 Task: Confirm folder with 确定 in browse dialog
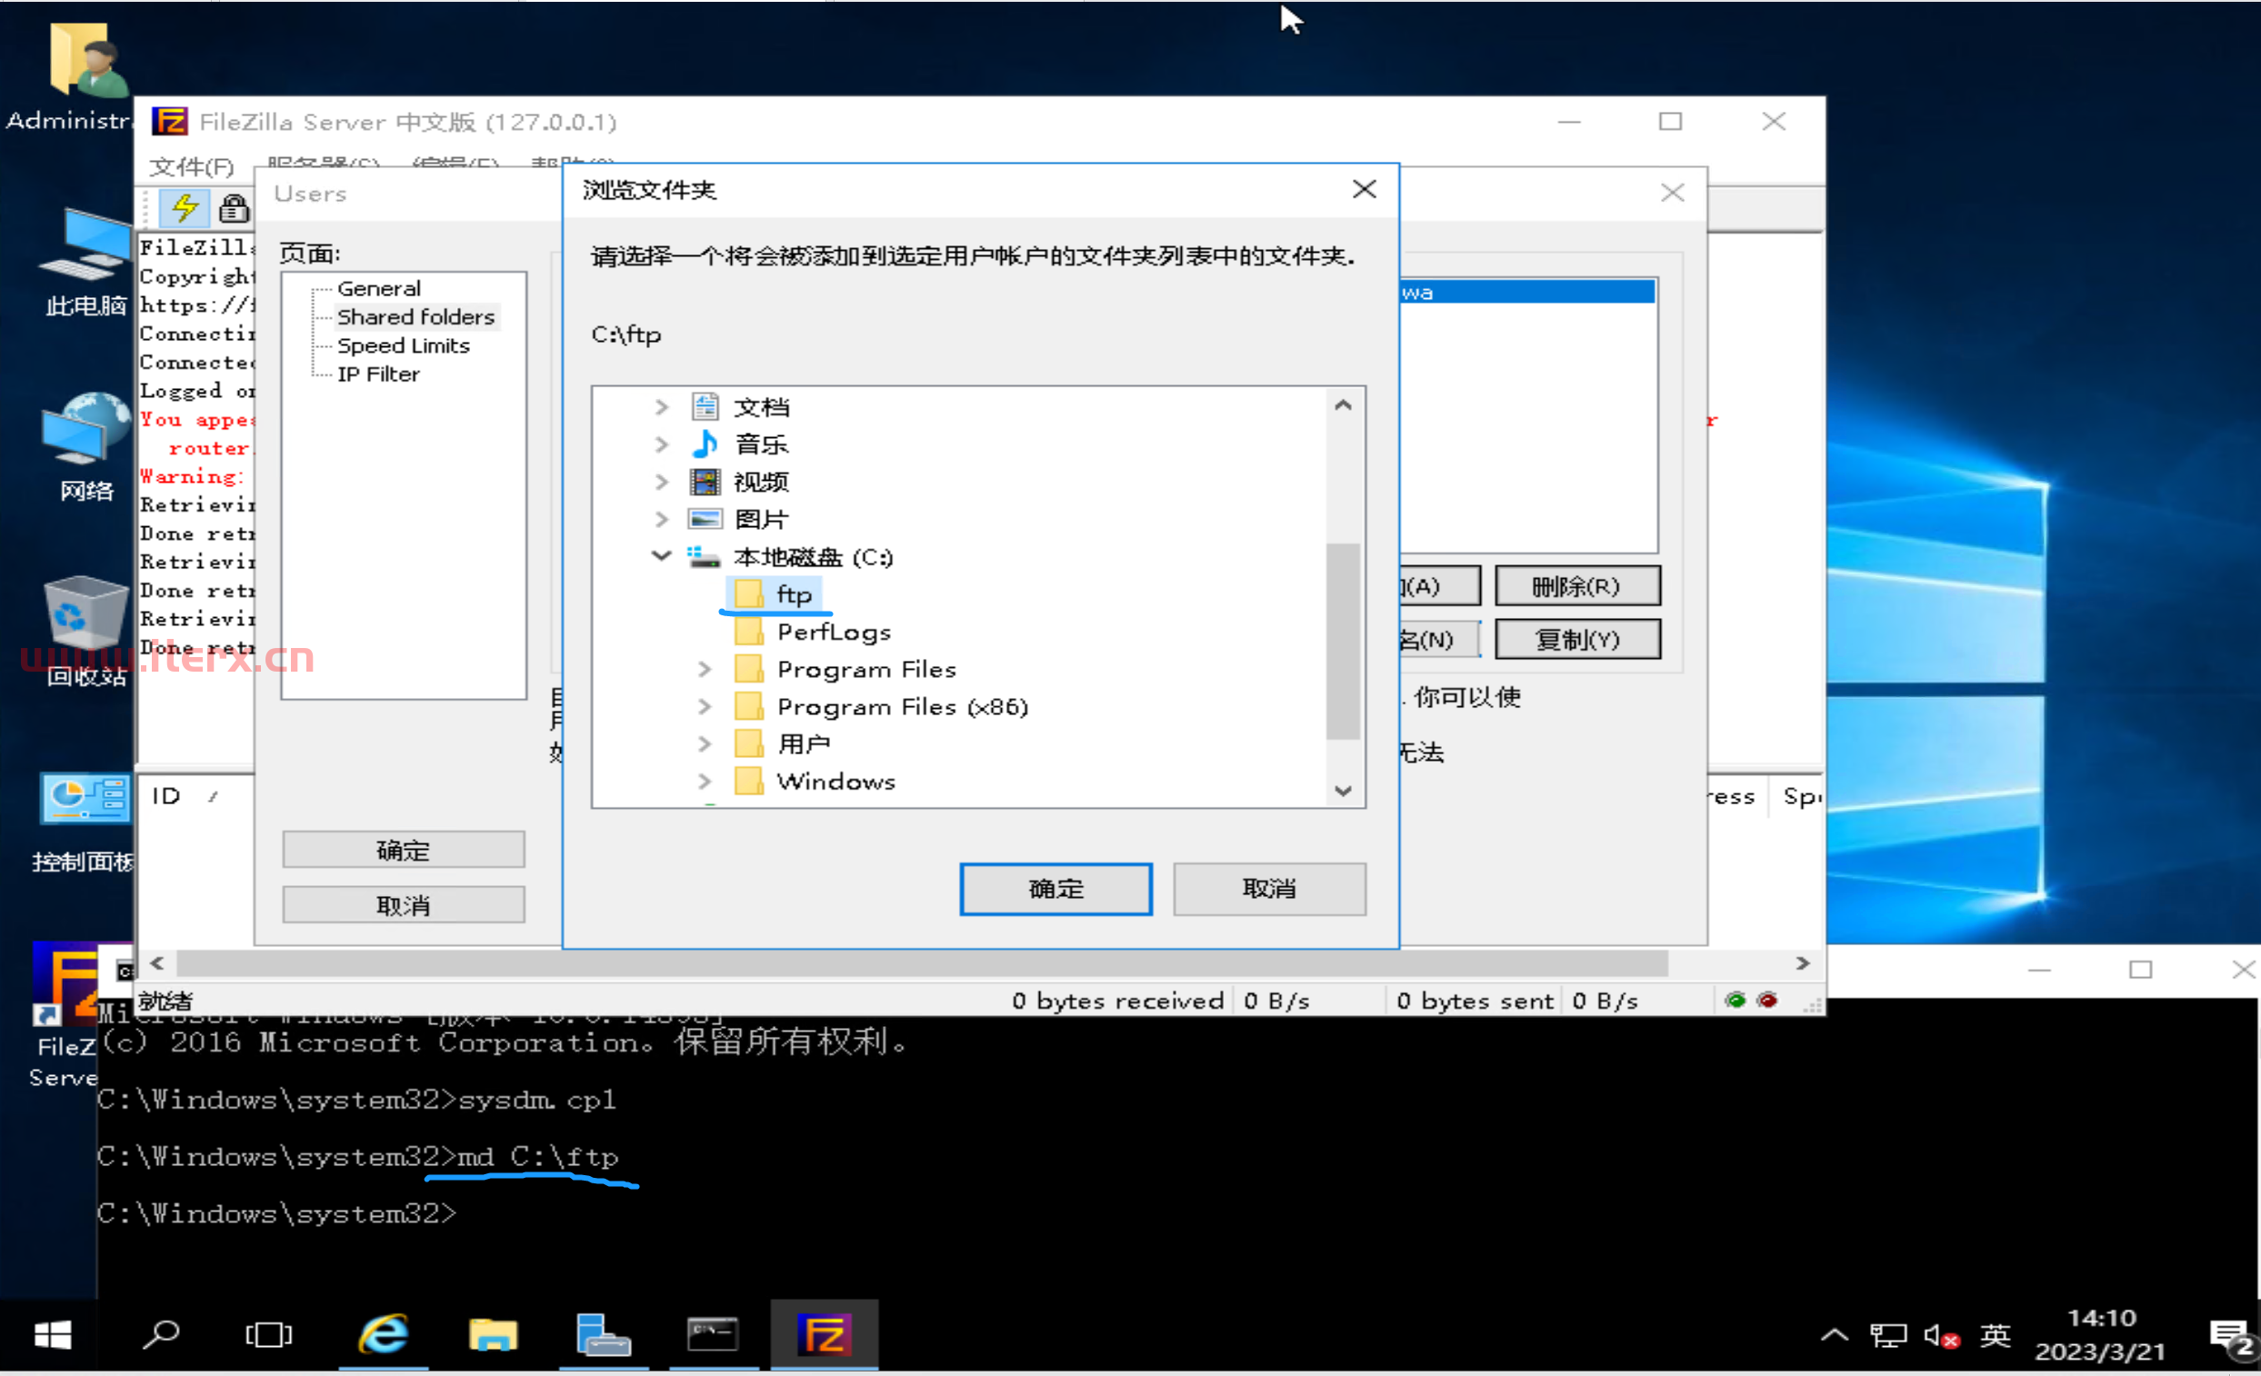pos(1055,889)
